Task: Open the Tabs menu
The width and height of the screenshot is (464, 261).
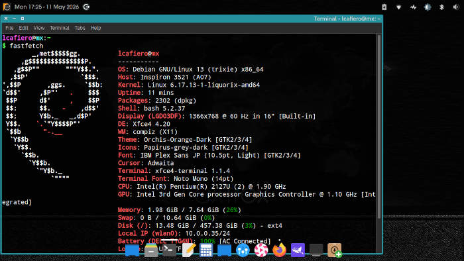Action: (80, 28)
